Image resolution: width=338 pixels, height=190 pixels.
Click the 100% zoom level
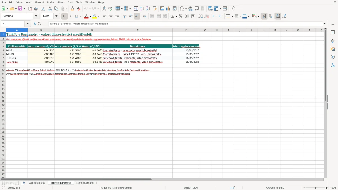(x=333, y=188)
